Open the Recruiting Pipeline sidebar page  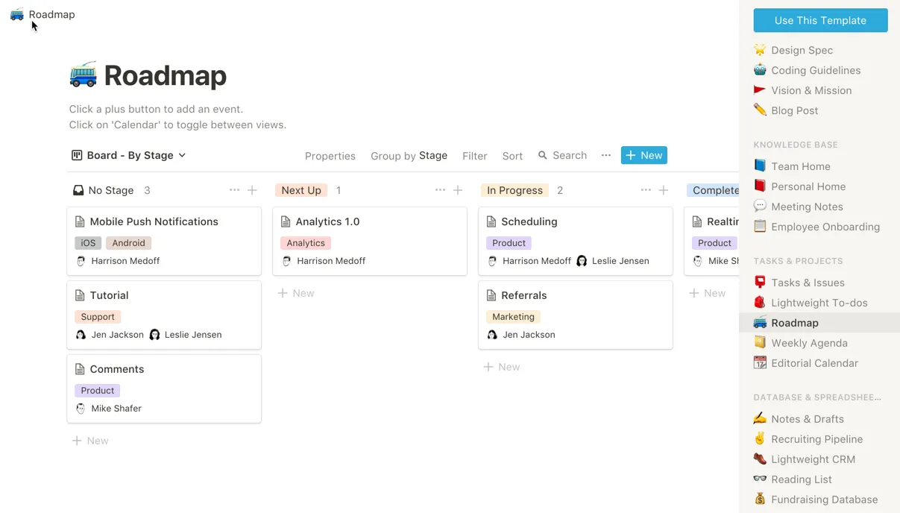pos(816,439)
